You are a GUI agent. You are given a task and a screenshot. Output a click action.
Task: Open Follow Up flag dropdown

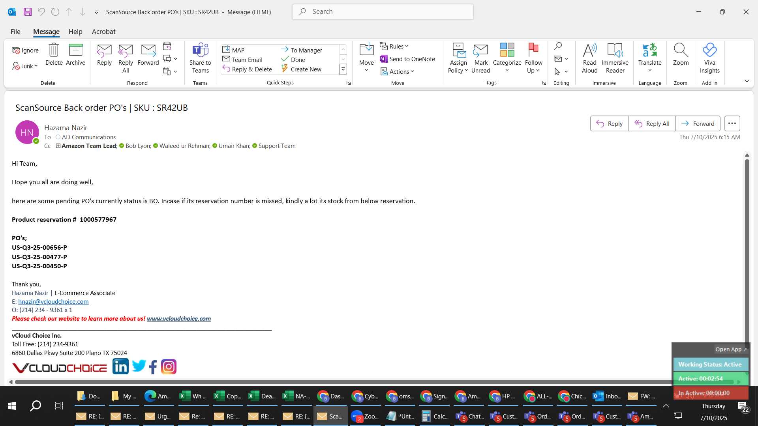click(x=533, y=58)
